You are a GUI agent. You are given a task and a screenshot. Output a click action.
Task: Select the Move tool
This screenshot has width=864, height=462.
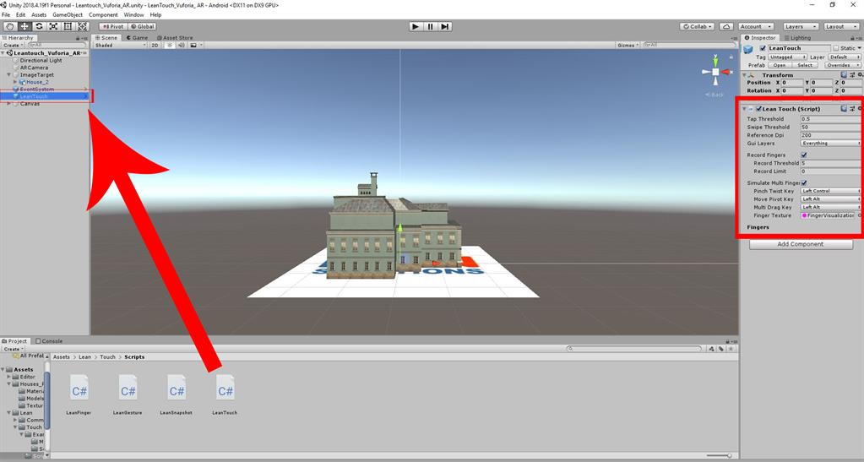pos(24,26)
